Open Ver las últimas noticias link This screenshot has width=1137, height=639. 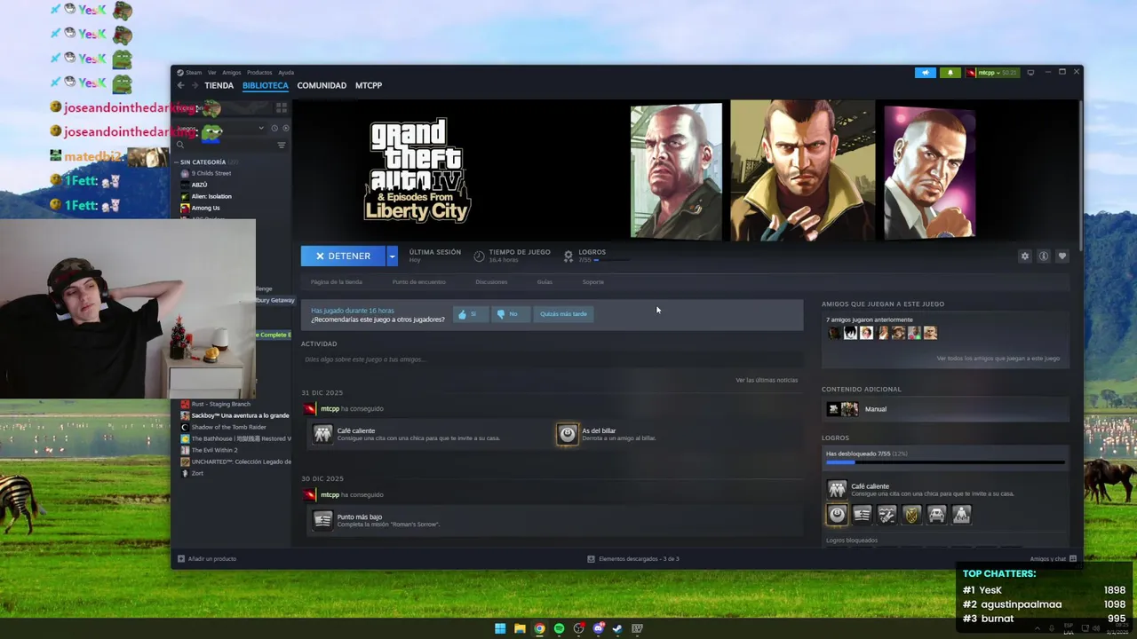[767, 380]
